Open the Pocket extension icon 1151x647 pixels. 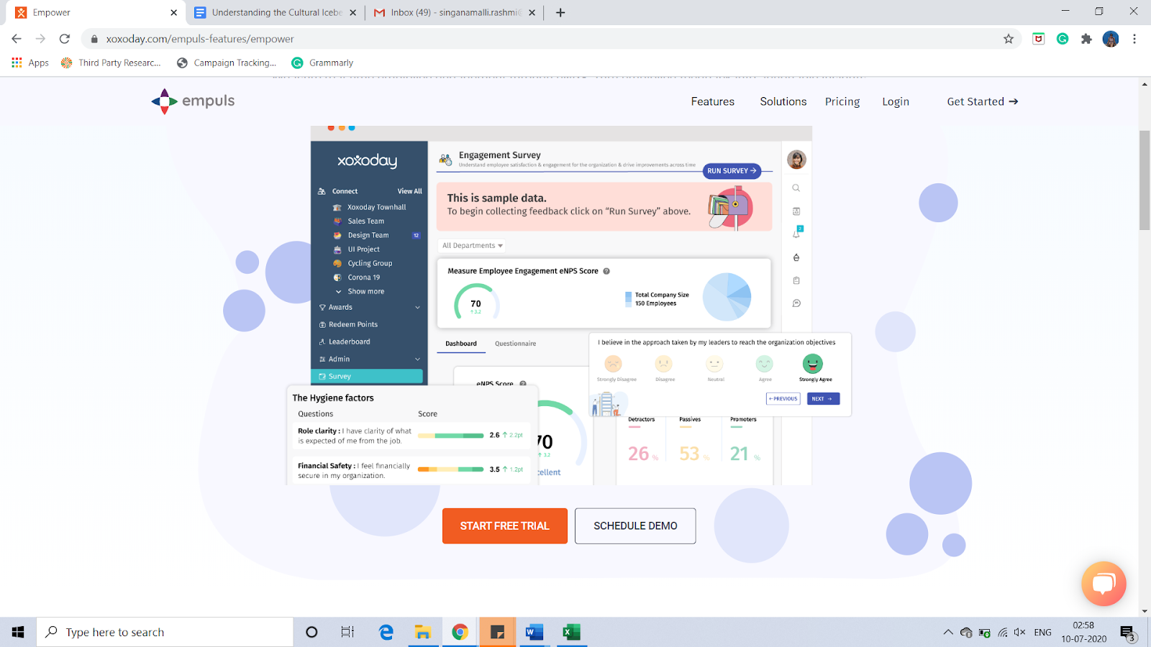1038,39
